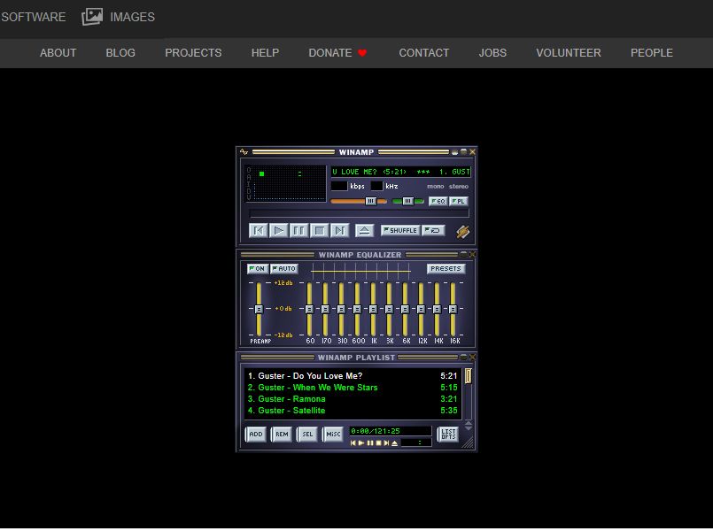Click the song position seek bar

[360, 213]
